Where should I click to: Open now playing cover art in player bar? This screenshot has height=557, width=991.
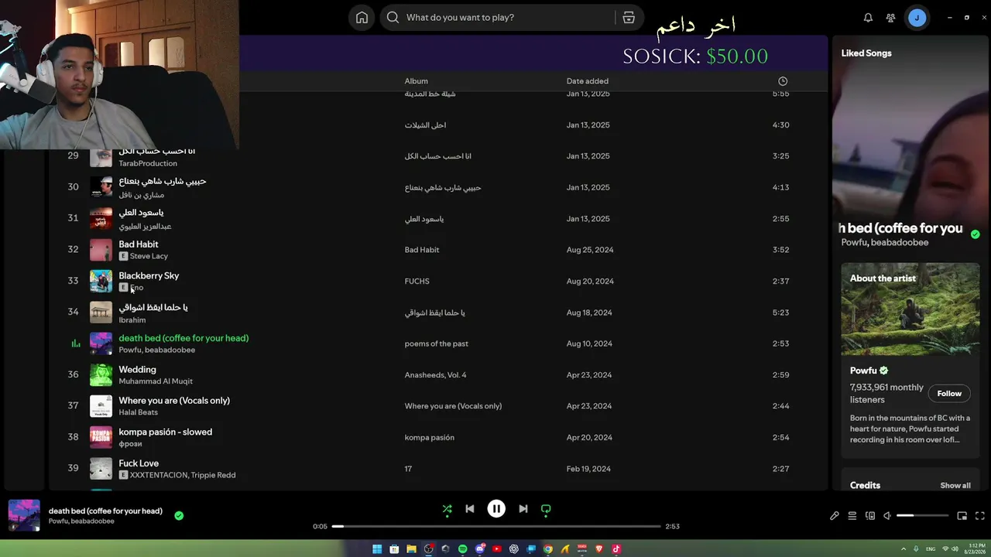coord(24,515)
